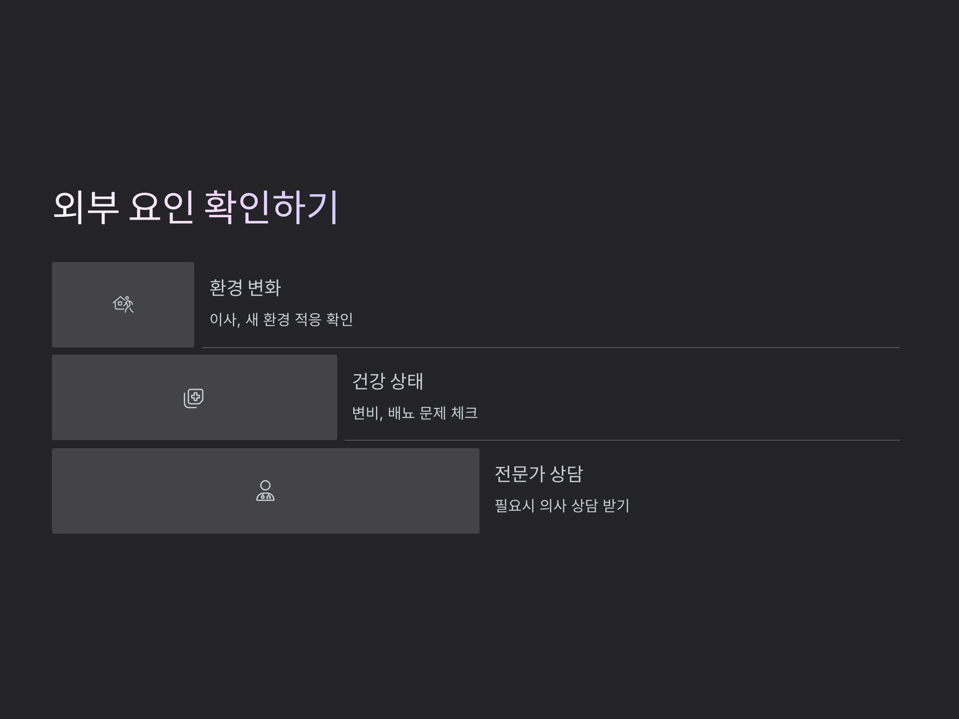
Task: Click the gray block of 건강 상태 row
Action: [x=195, y=397]
